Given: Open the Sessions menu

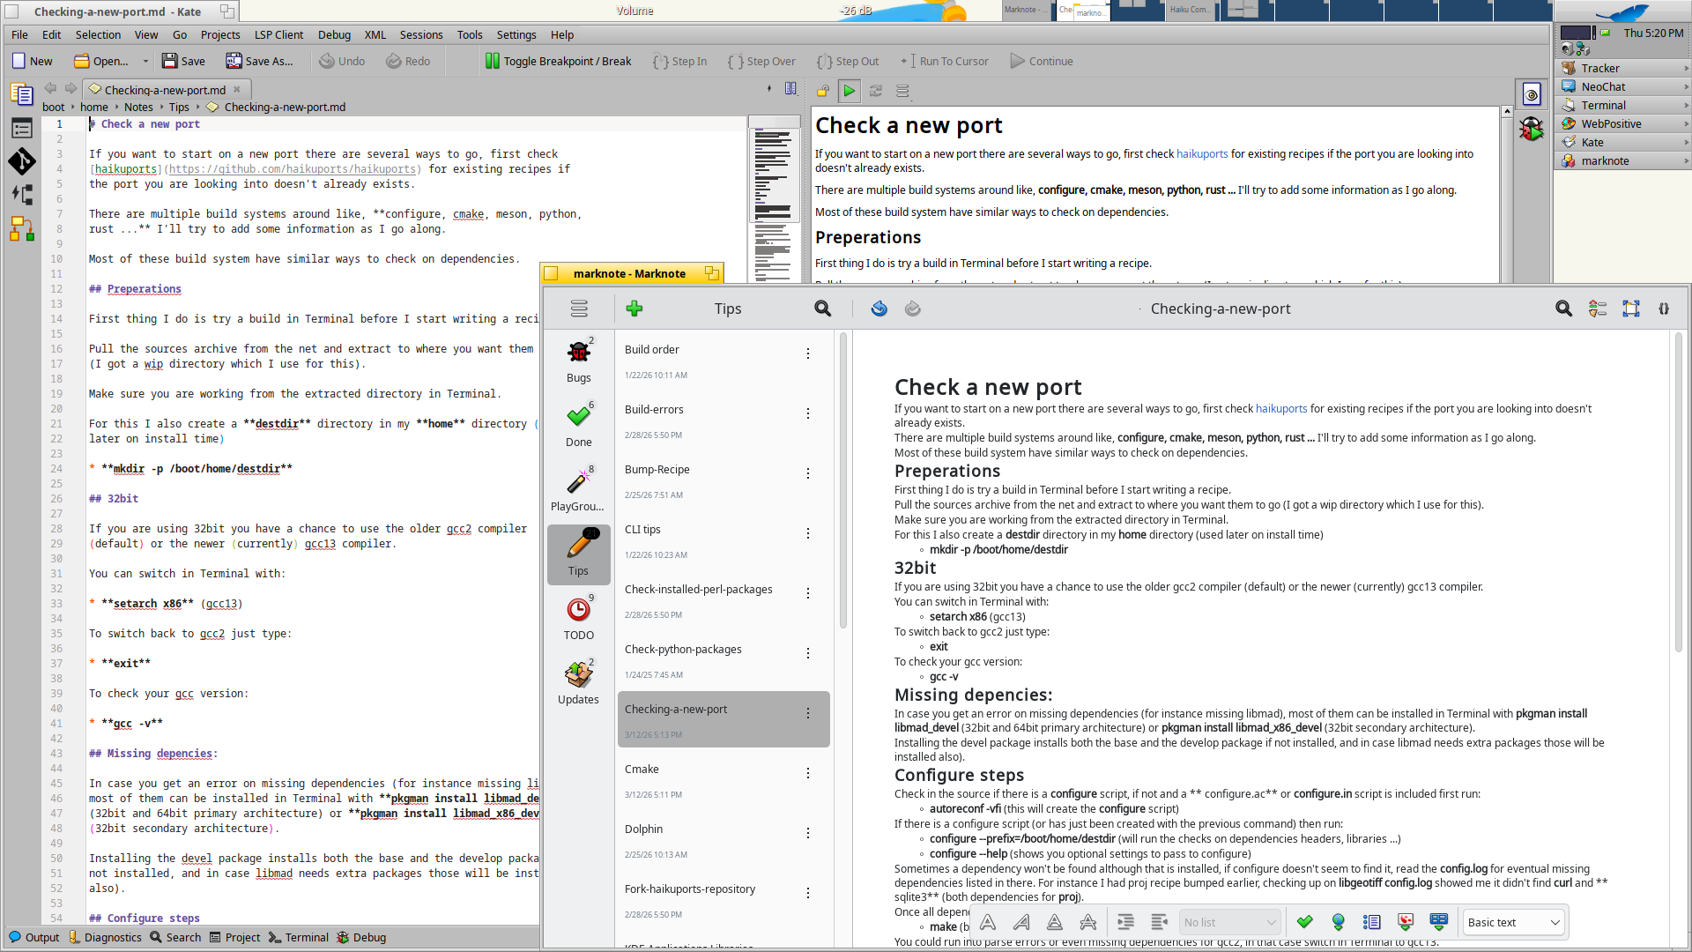Looking at the screenshot, I should (420, 35).
